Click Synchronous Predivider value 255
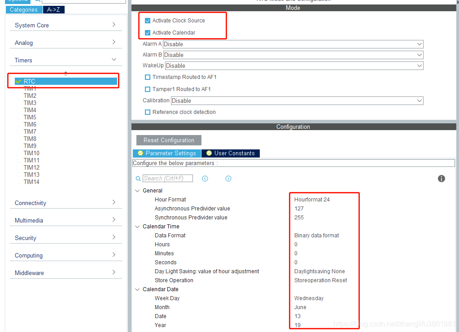 pyautogui.click(x=299, y=218)
